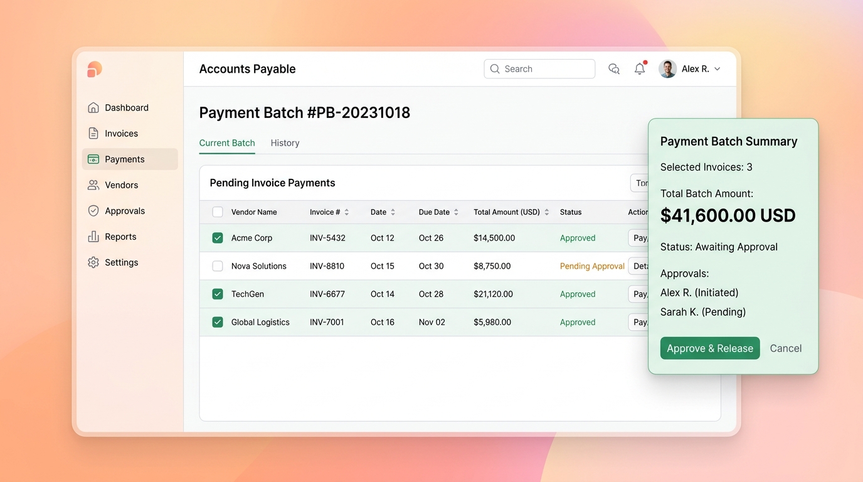863x482 pixels.
Task: Click the action button in TechGen row
Action: 638,294
